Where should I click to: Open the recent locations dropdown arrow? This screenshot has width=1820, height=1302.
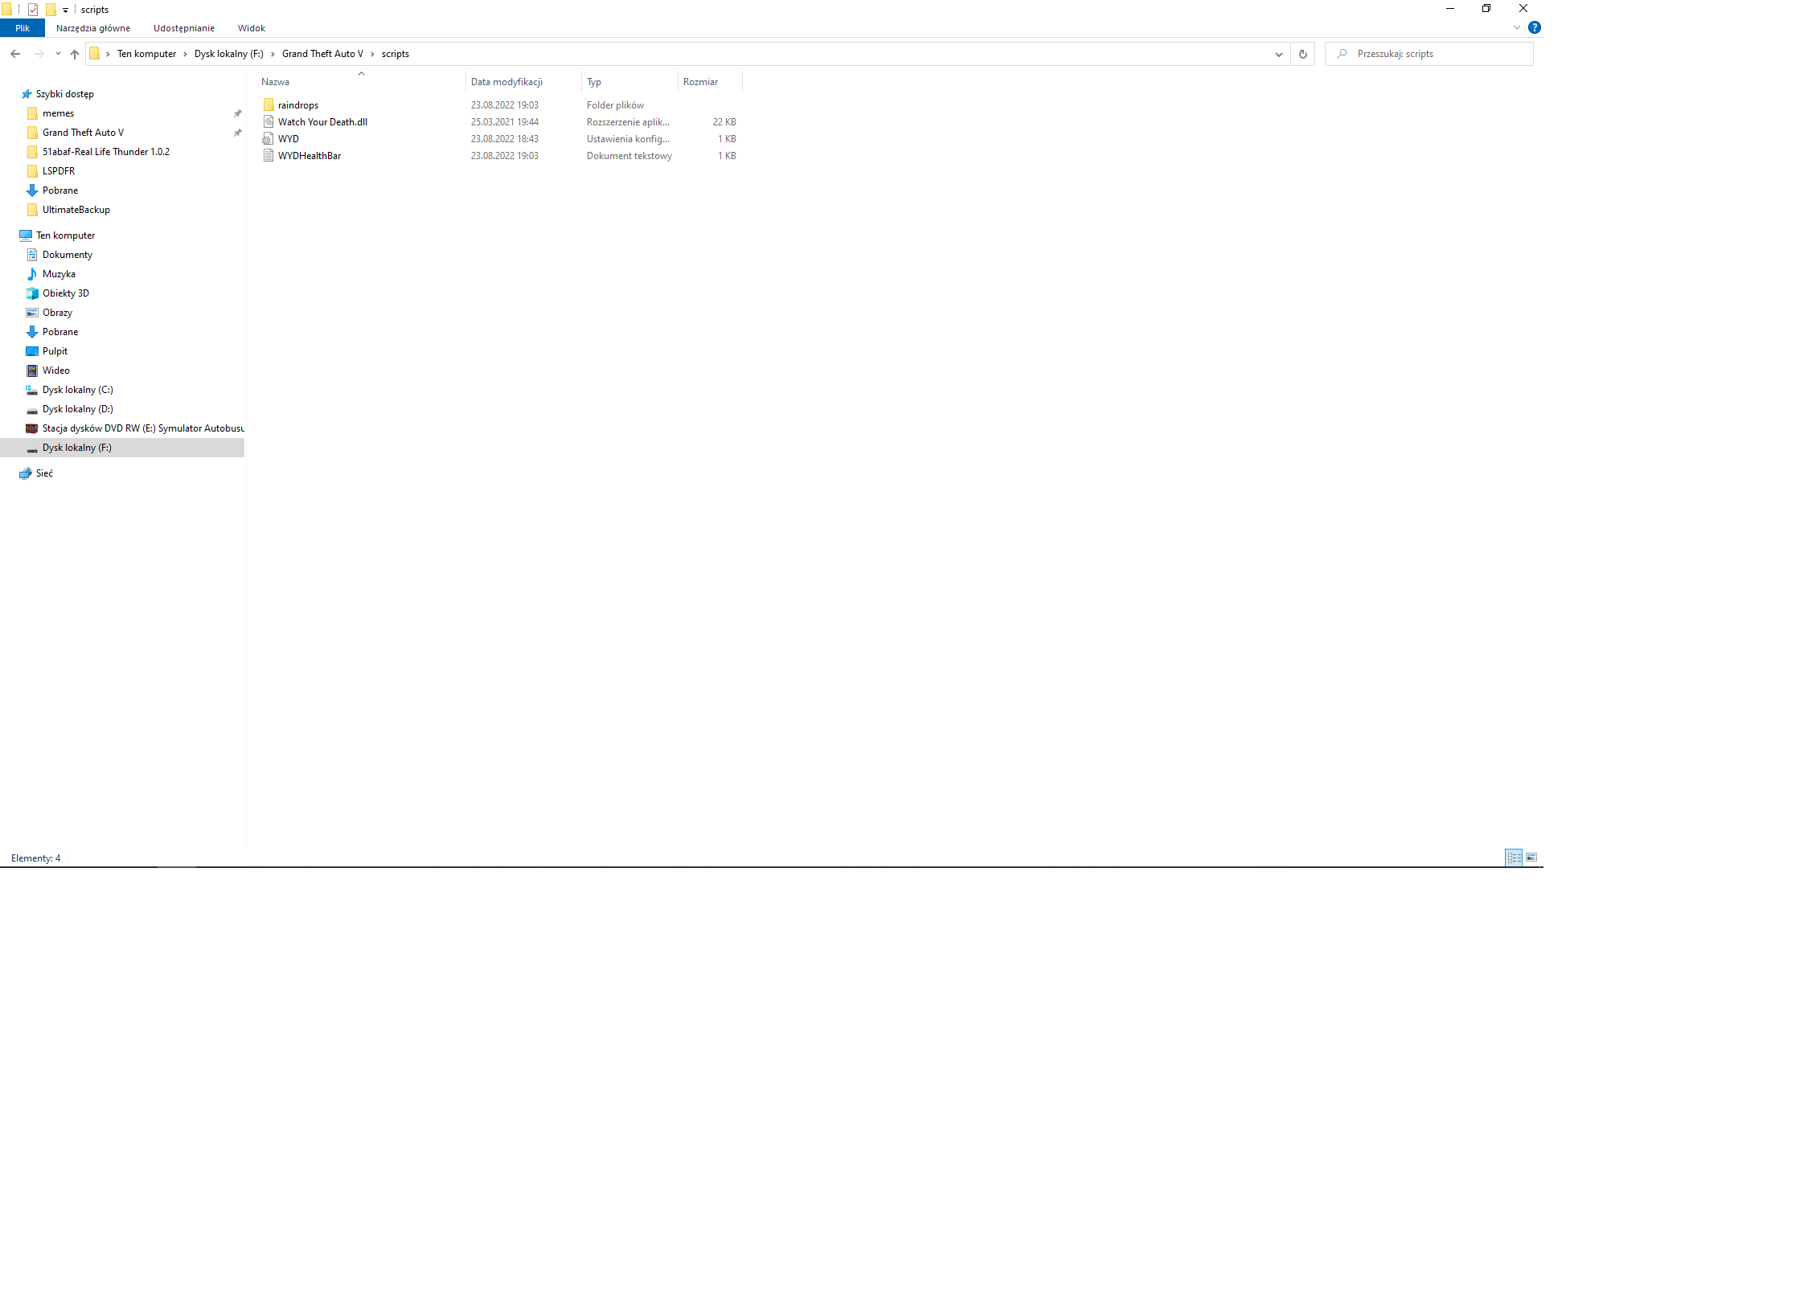coord(58,54)
